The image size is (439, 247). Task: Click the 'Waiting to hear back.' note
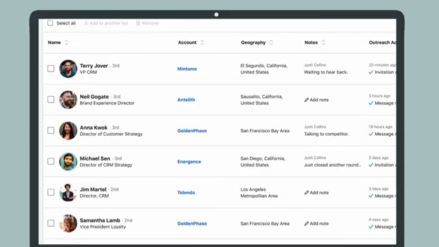coord(326,72)
